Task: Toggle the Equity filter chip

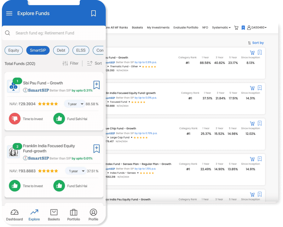Action: [14, 50]
